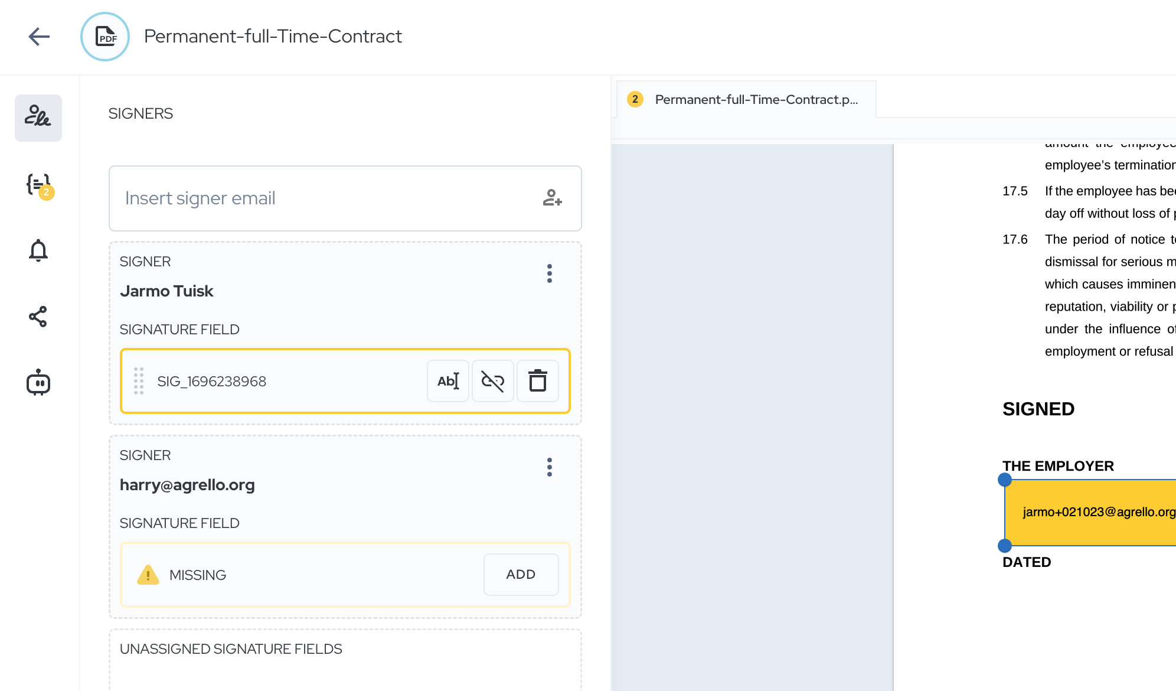The height and width of the screenshot is (691, 1176).
Task: Click the PDF document icon in header
Action: pos(105,37)
